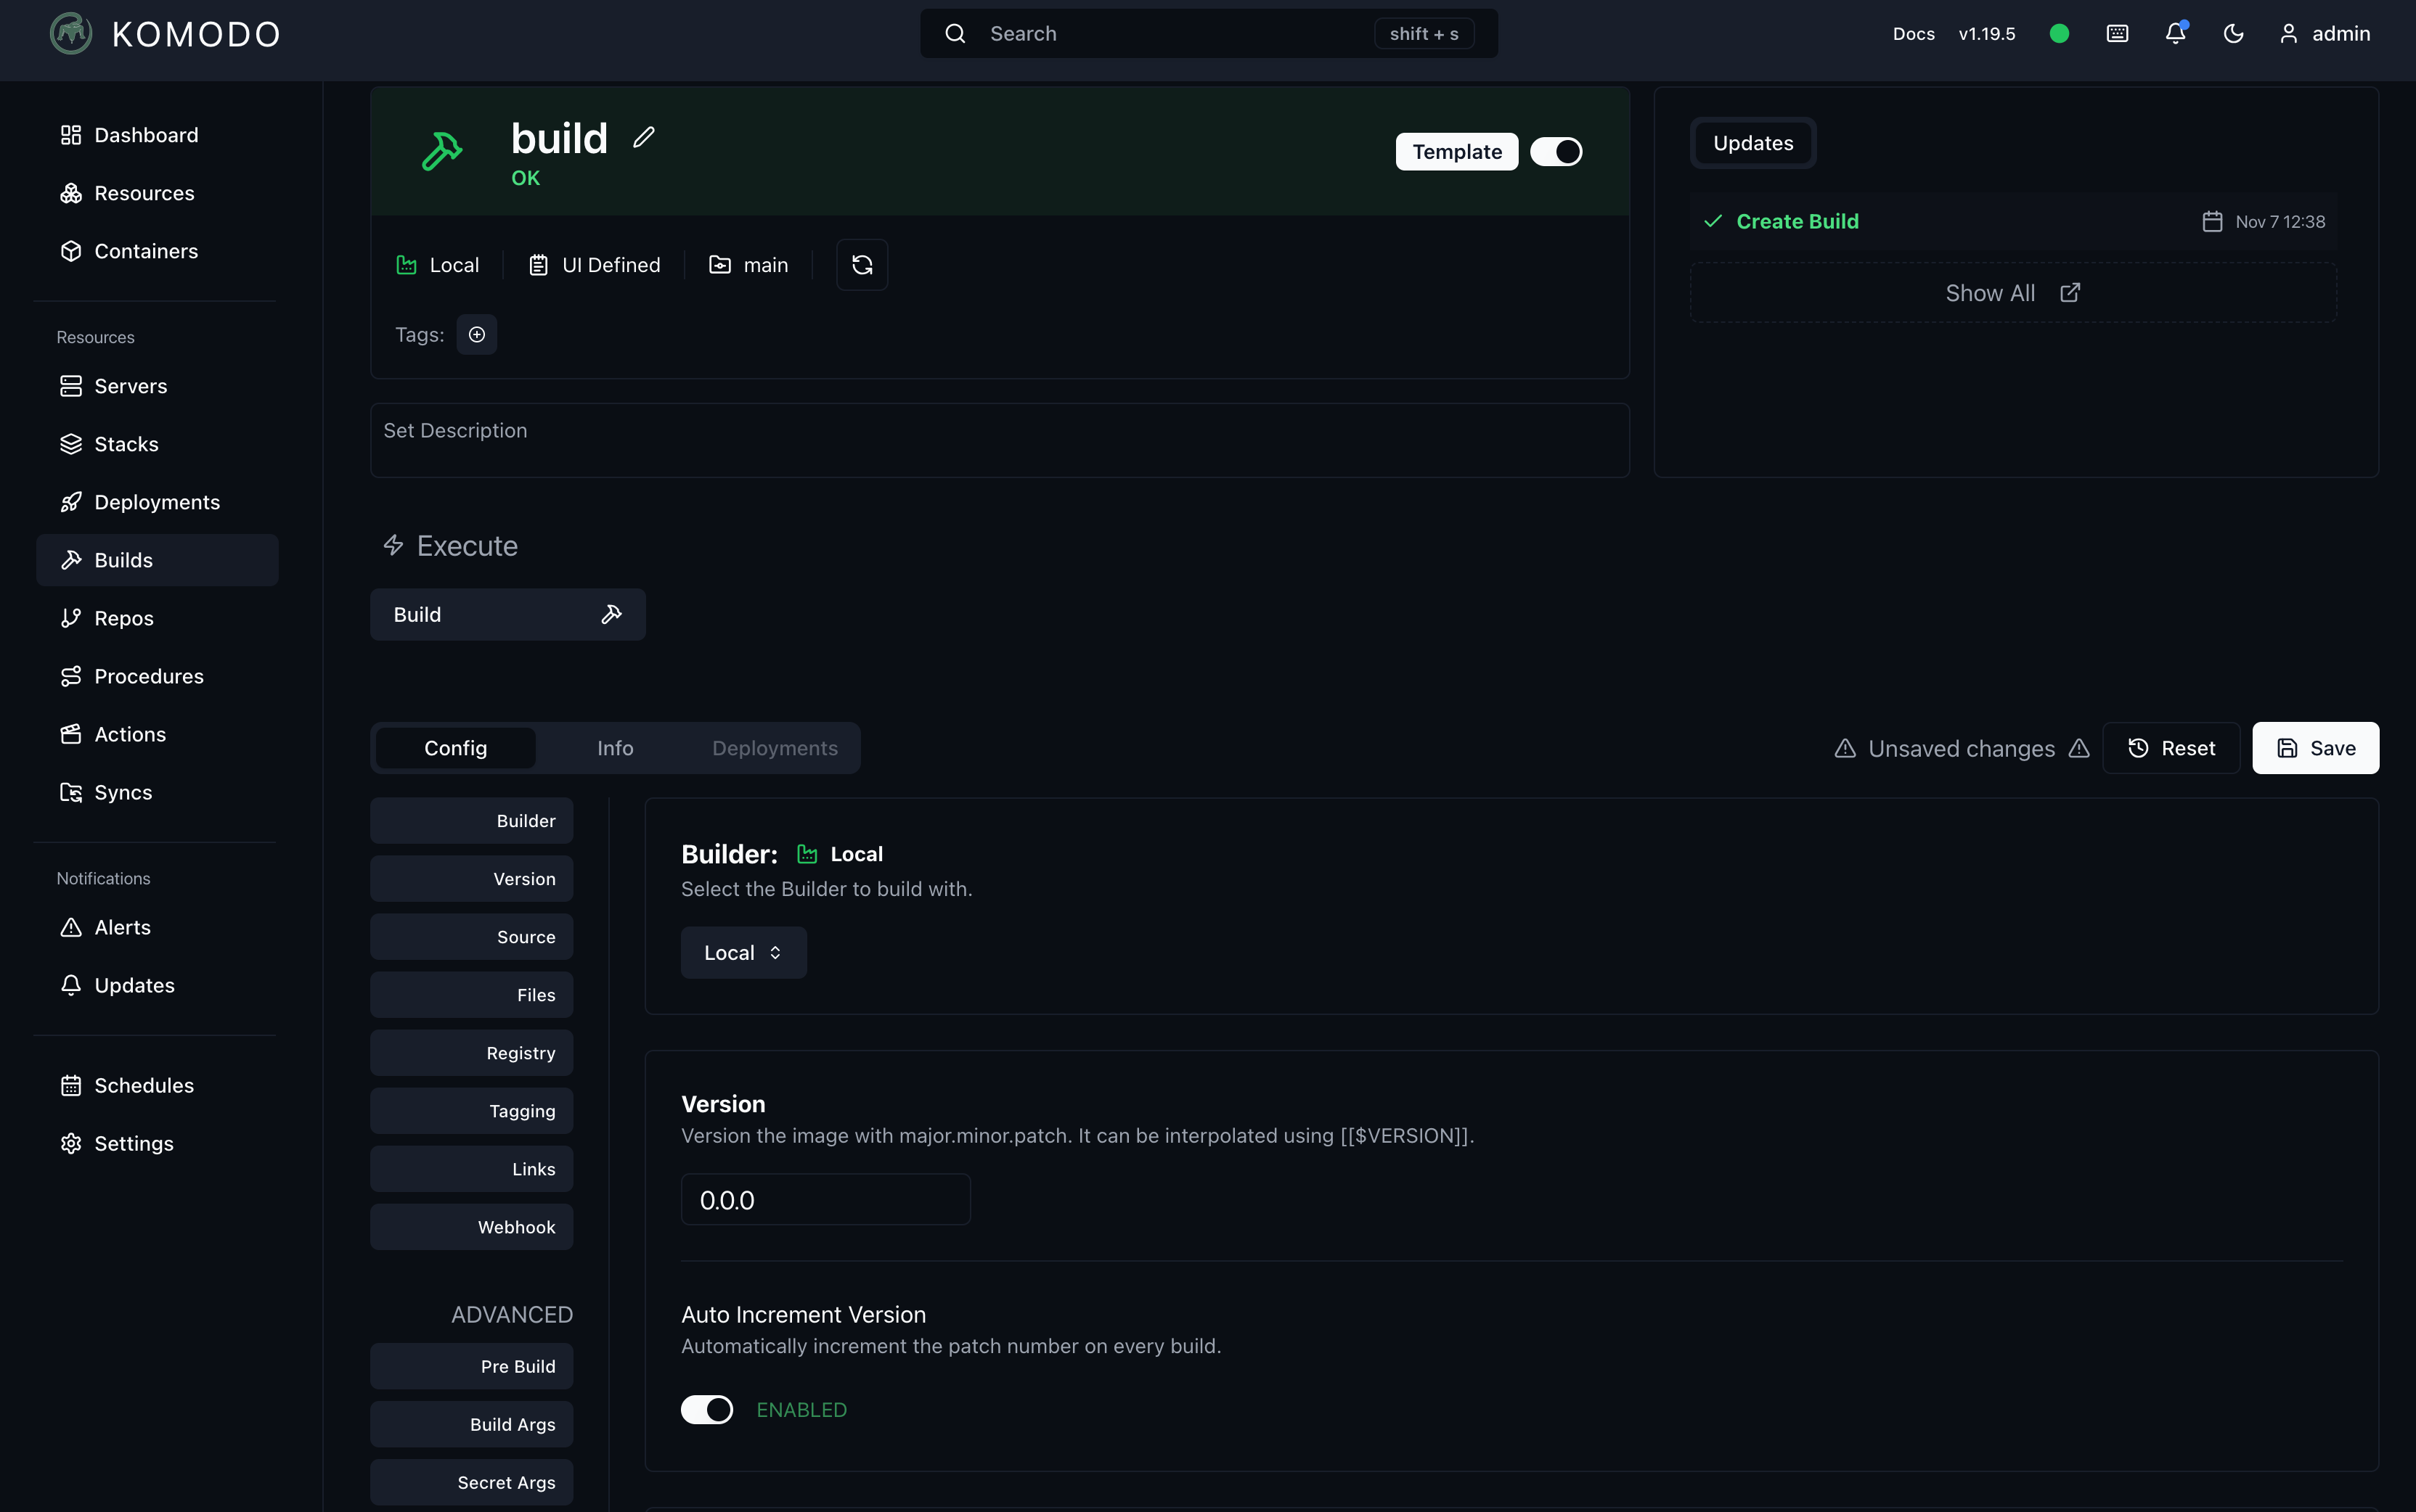Disable Auto Increment Version toggle

pos(707,1409)
